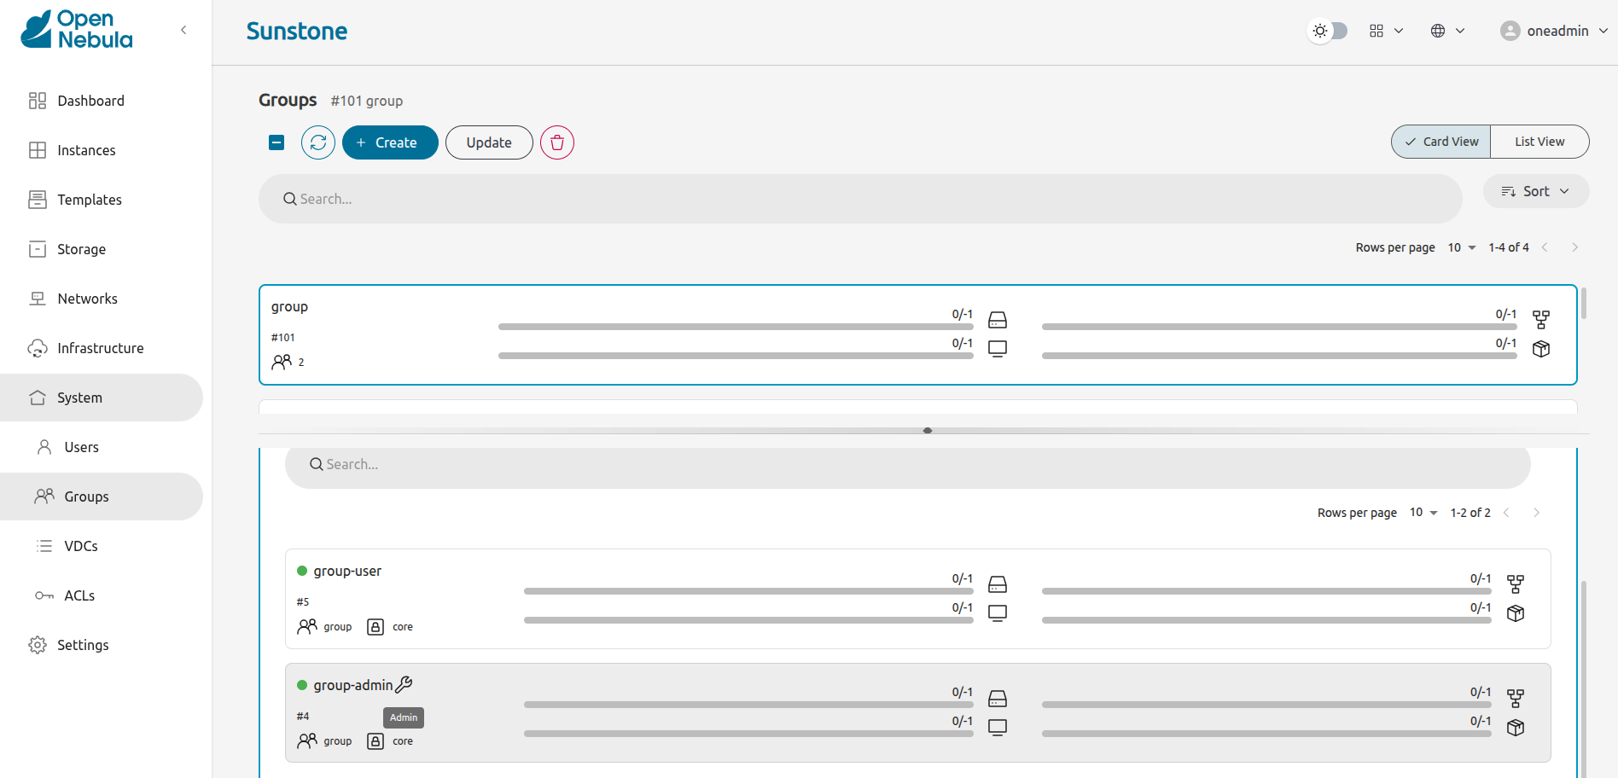The image size is (1618, 778).
Task: Click the refresh groups icon
Action: click(x=317, y=142)
